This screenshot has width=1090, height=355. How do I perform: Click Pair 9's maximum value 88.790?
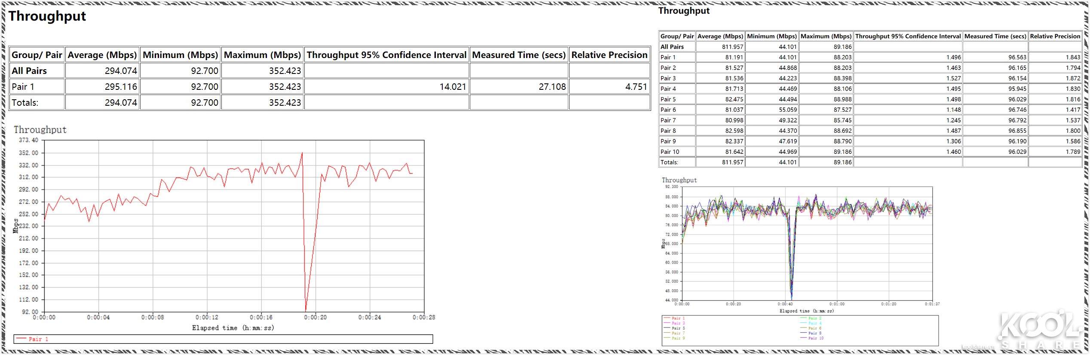tap(842, 141)
